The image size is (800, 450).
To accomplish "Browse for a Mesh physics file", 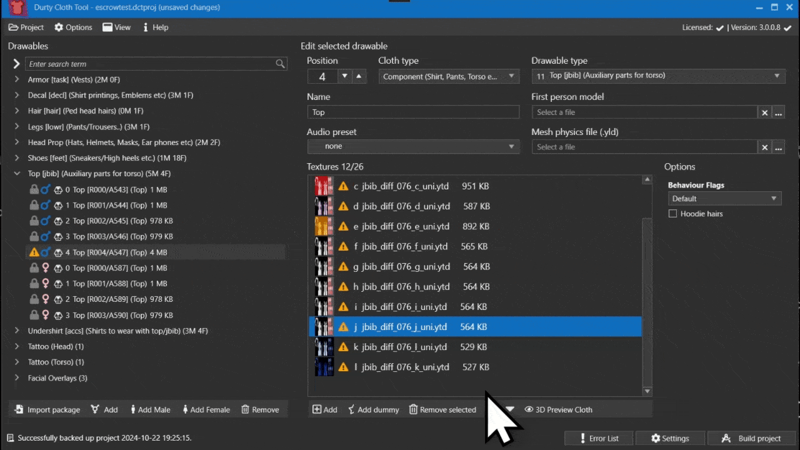I will [778, 147].
